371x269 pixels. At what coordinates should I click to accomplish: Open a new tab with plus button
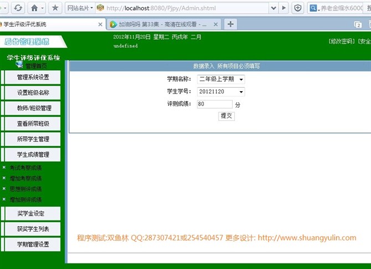pyautogui.click(x=230, y=24)
